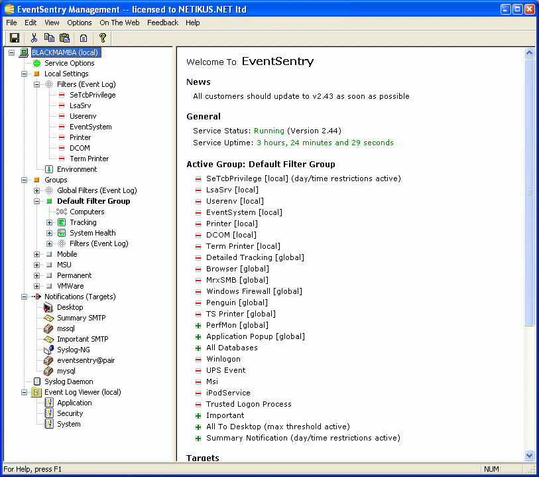This screenshot has width=539, height=477.
Task: Select the DCOM filter in tree
Action: tap(80, 148)
